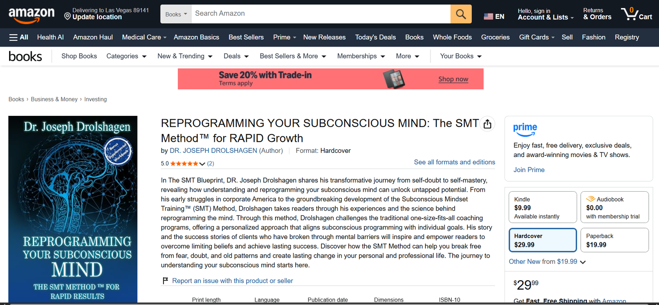Expand the rating breakdown chevron

[202, 164]
